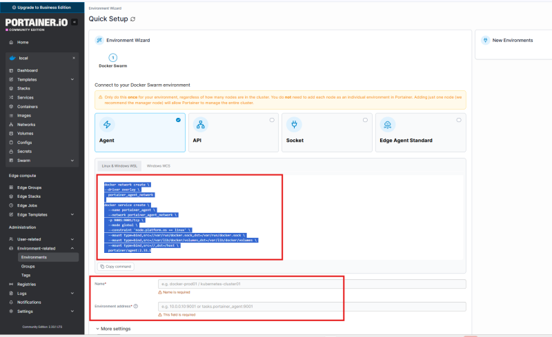
Task: Collapse sidebar with the arrow beside Portainer logo
Action: (x=75, y=22)
